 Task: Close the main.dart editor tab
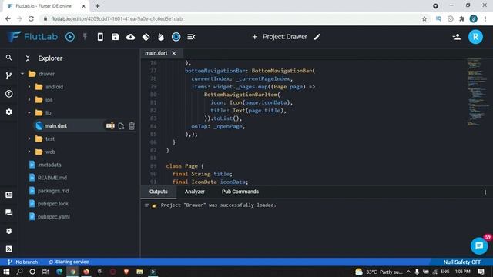(x=174, y=53)
